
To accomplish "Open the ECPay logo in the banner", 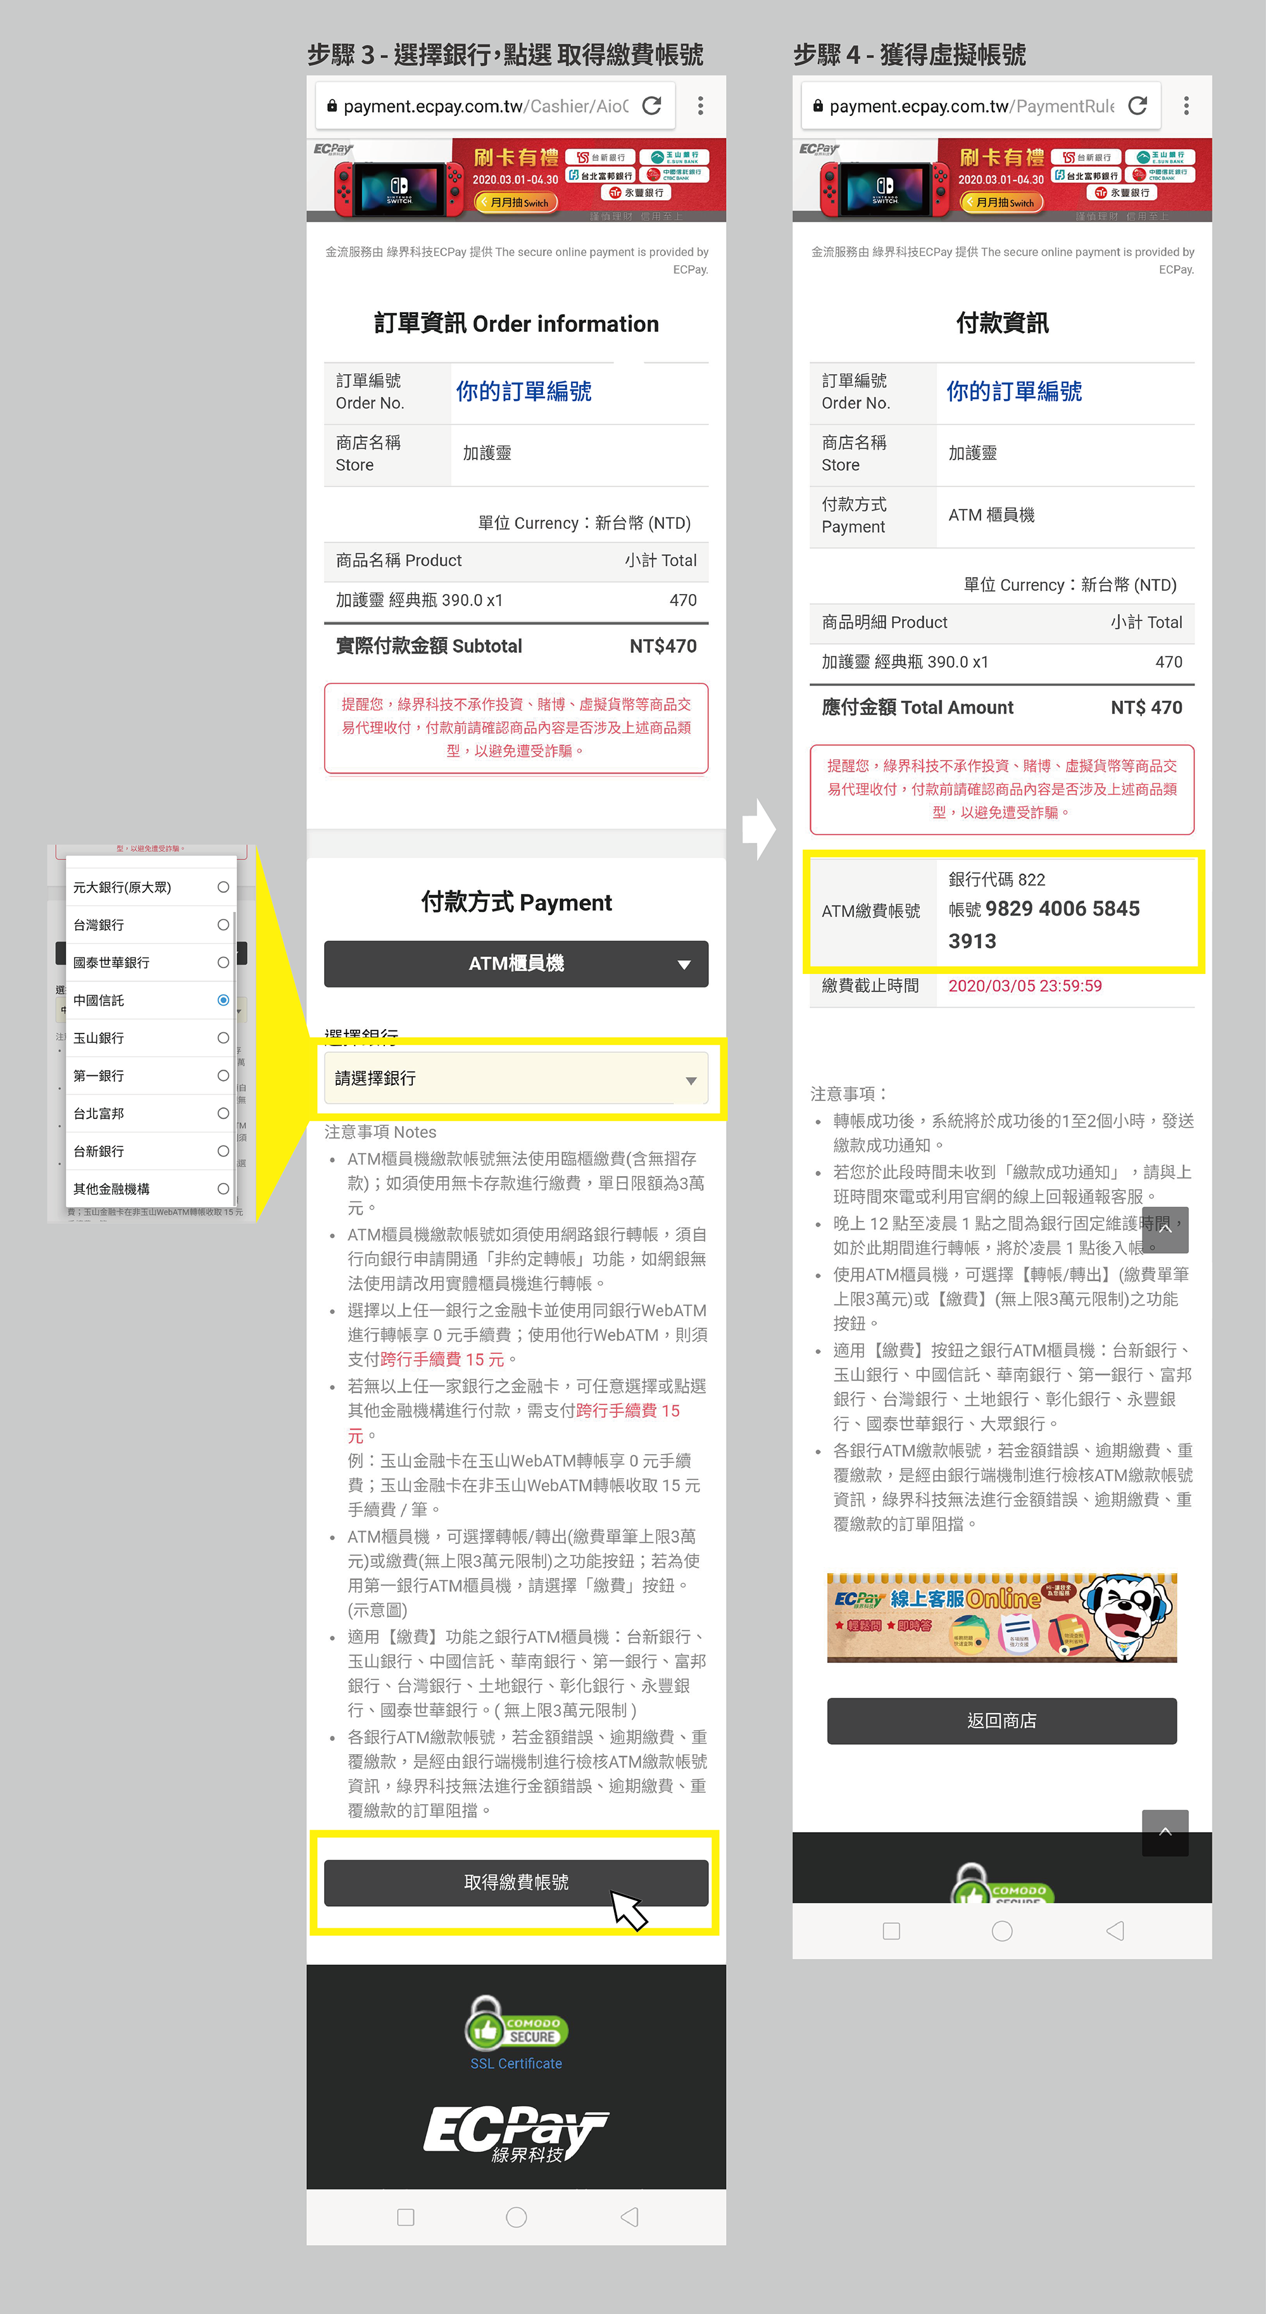I will (332, 151).
